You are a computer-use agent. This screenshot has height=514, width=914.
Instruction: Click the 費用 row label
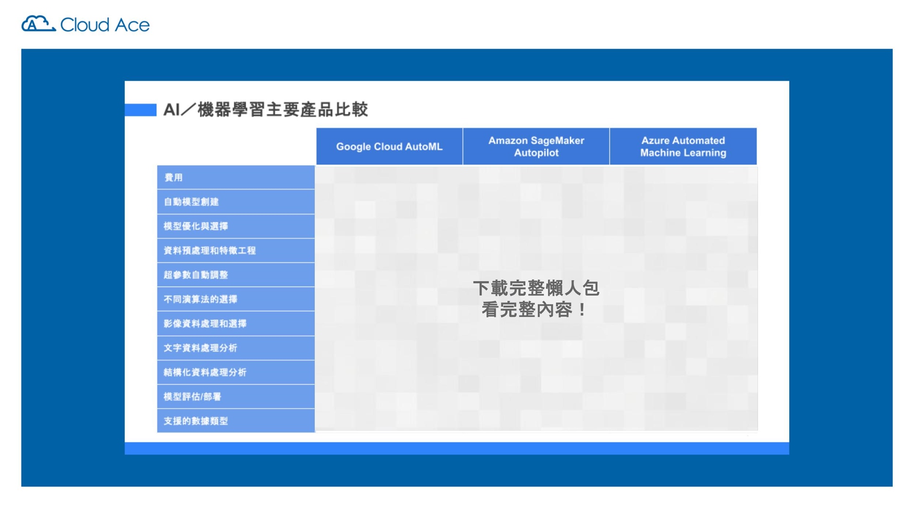(x=174, y=178)
